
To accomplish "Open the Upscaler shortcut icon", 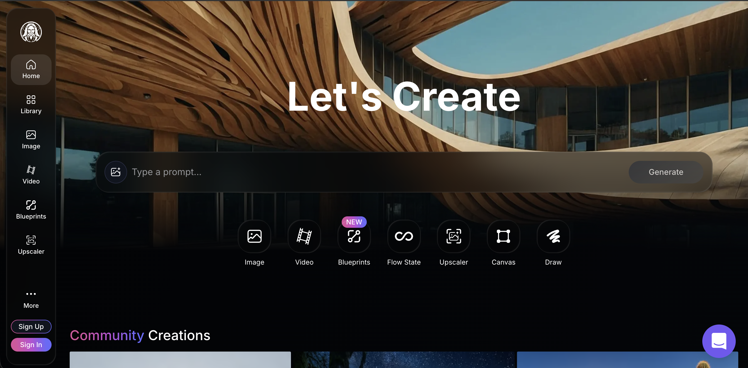I will tap(453, 236).
